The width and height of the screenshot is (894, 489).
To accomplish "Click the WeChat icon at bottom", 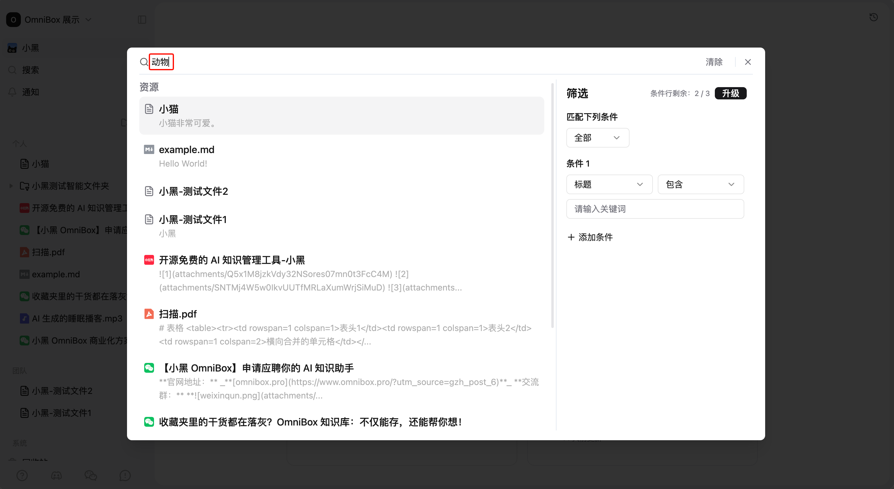I will point(91,475).
